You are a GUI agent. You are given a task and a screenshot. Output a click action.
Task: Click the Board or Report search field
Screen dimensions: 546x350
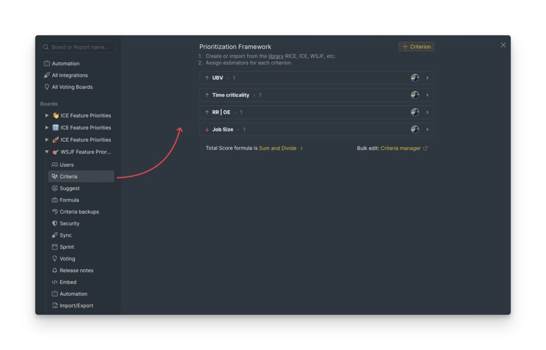(x=77, y=46)
